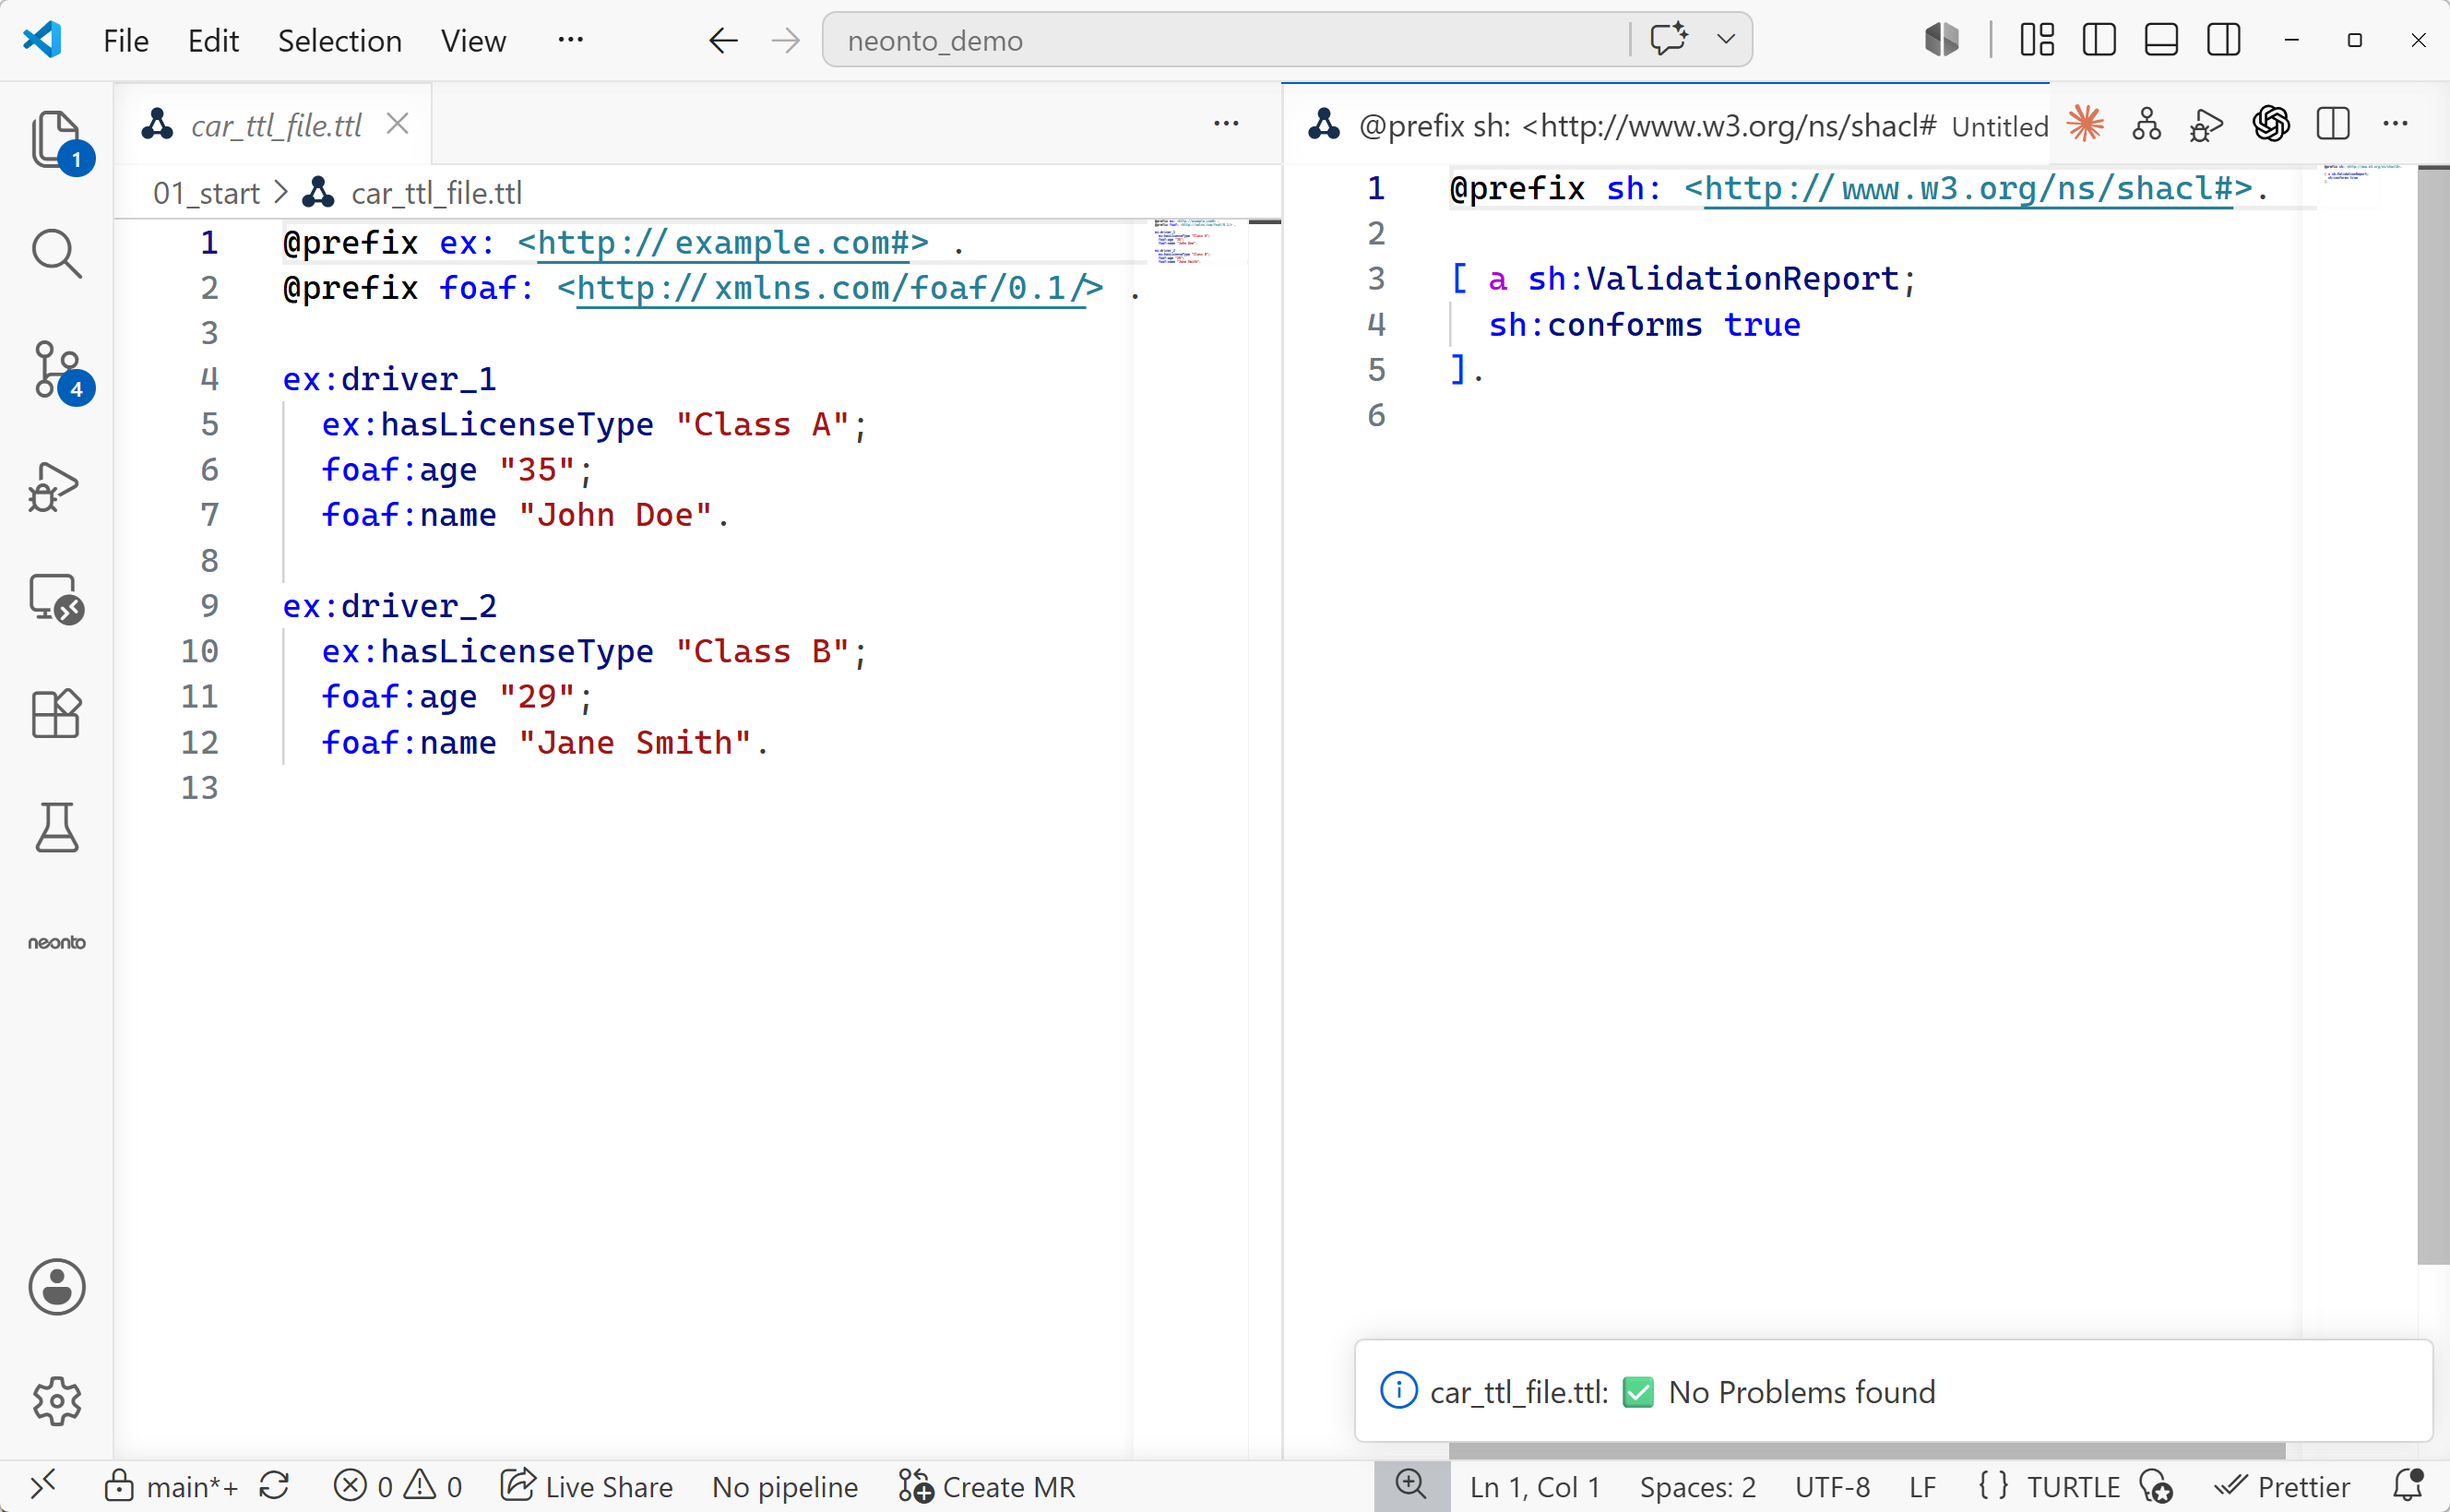Close the car_ttl_file.ttl tab
The image size is (2450, 1512).
[x=398, y=124]
